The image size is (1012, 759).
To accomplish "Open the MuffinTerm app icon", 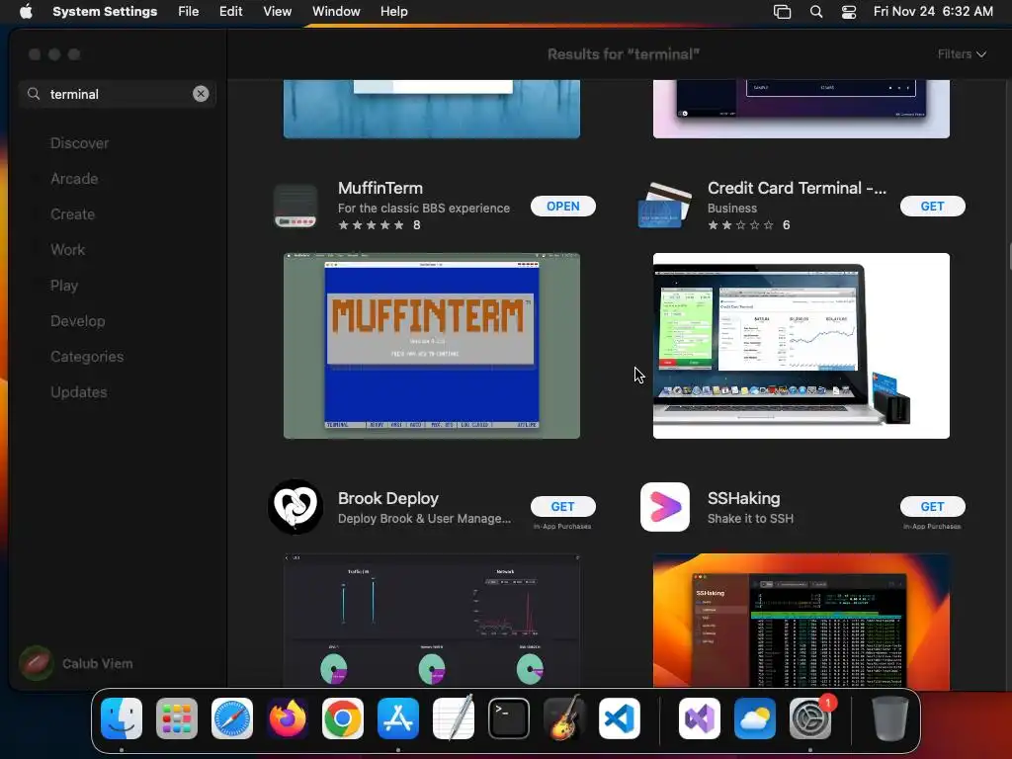I will point(295,206).
